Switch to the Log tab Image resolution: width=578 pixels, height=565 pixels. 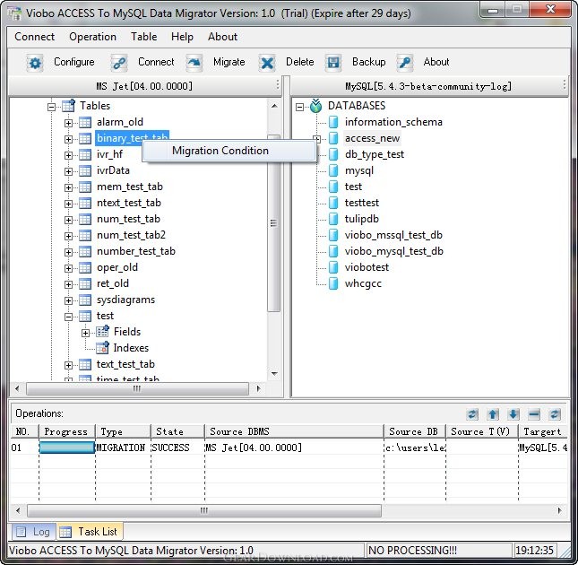click(x=34, y=532)
